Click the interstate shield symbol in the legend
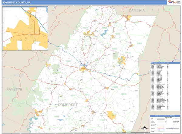182x134 pixels. point(159,130)
